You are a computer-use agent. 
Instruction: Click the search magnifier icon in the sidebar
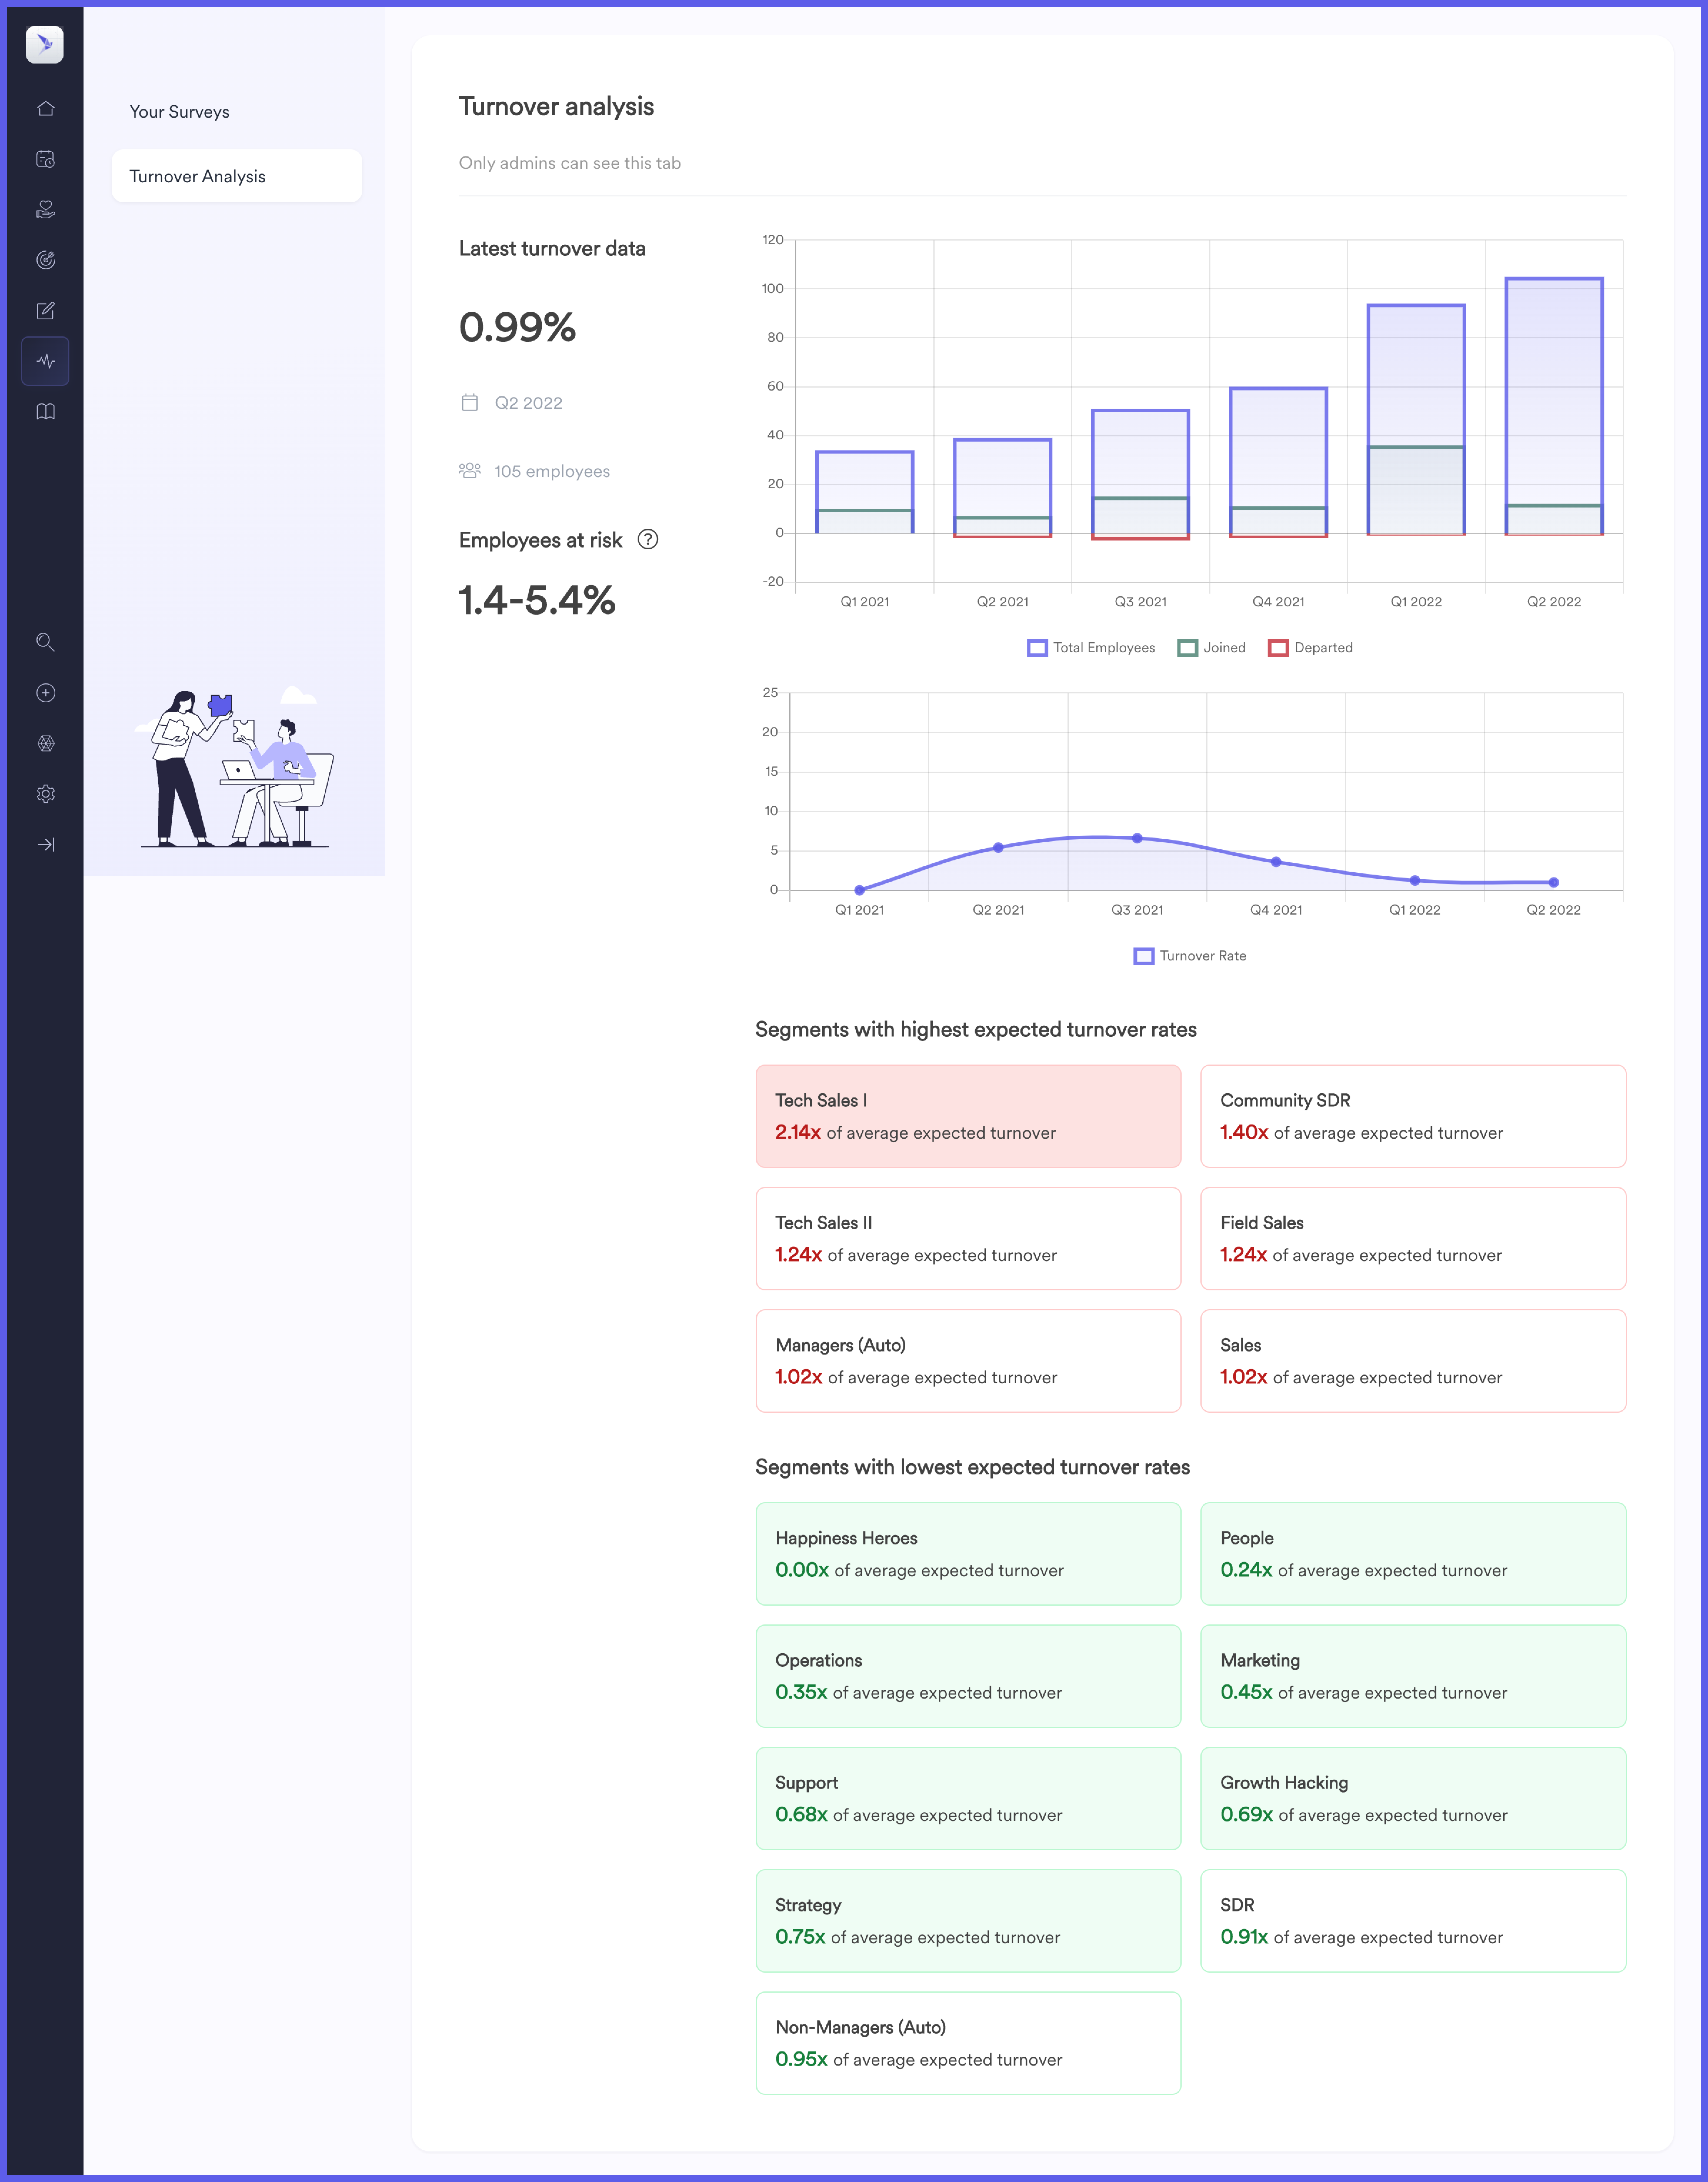[x=45, y=642]
